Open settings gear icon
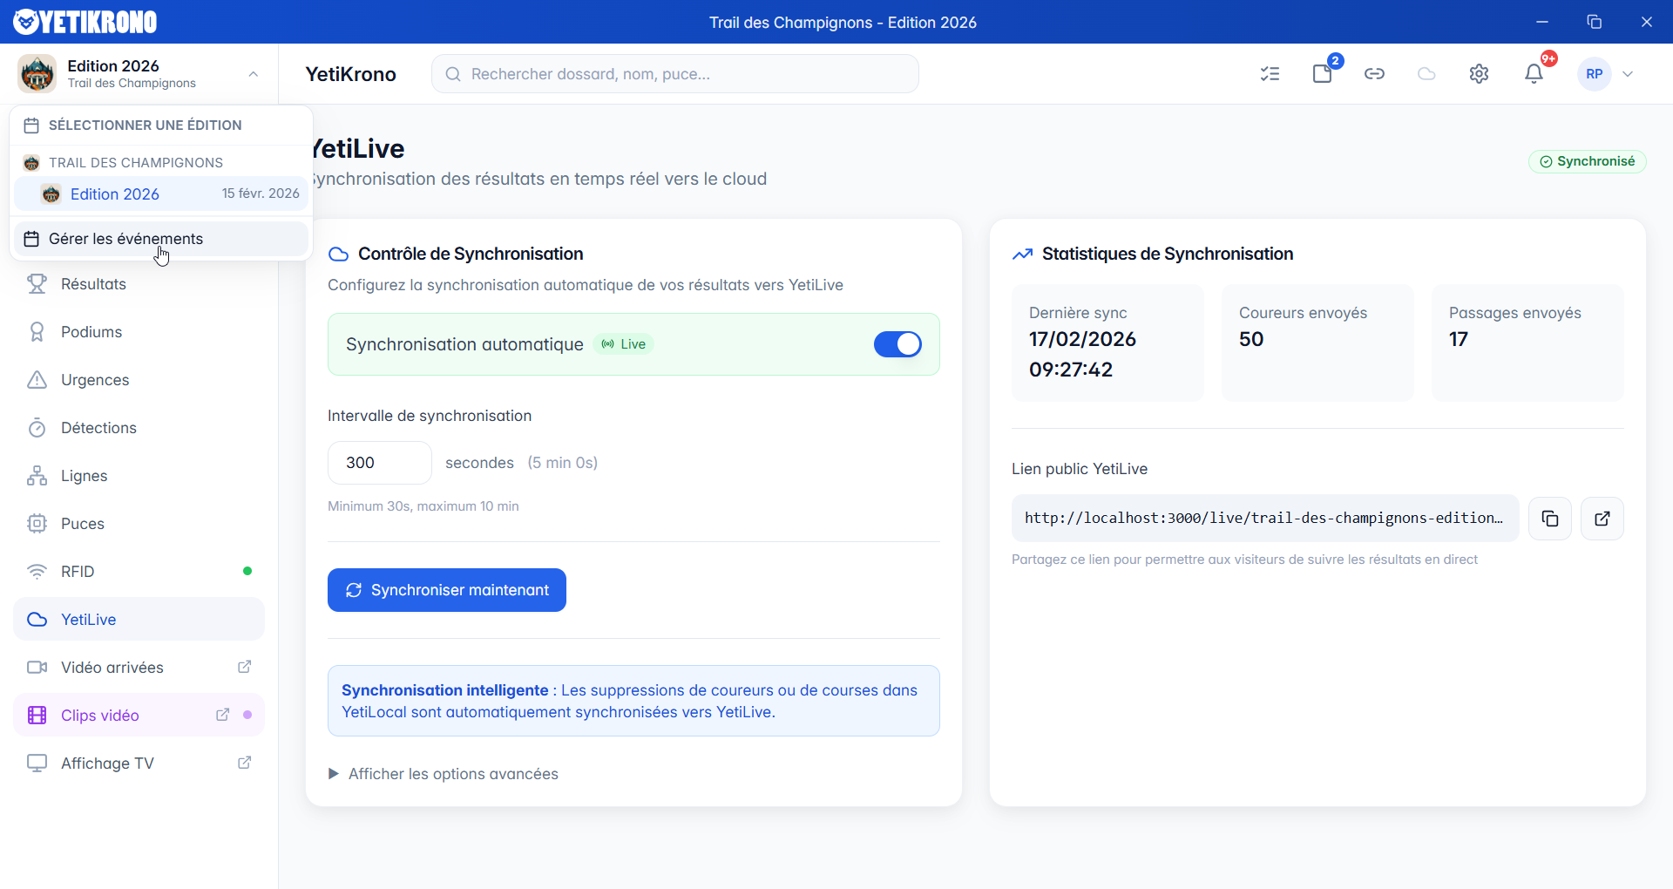This screenshot has height=889, width=1673. [x=1479, y=74]
